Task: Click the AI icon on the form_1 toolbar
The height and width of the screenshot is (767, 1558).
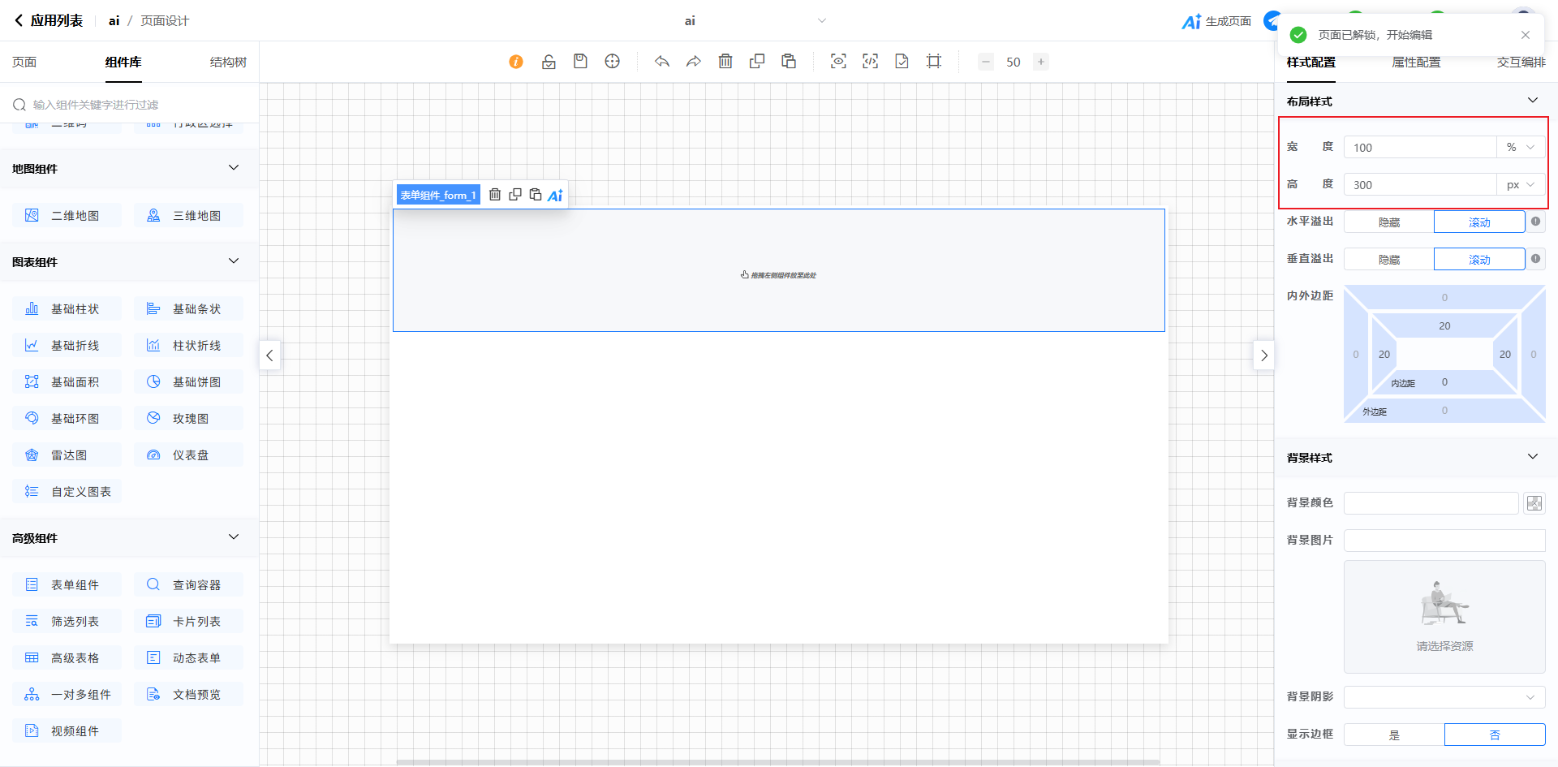Action: [555, 195]
